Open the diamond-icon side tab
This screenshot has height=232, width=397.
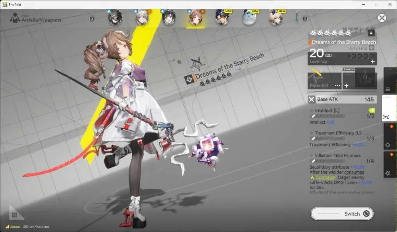coord(390,137)
